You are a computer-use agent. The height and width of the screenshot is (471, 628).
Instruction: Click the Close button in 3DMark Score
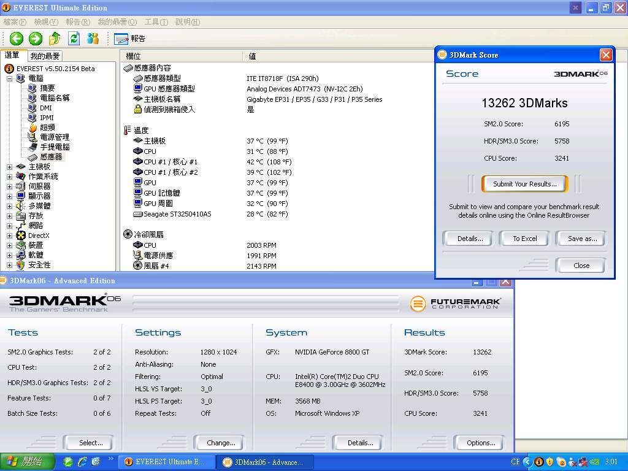tap(581, 265)
